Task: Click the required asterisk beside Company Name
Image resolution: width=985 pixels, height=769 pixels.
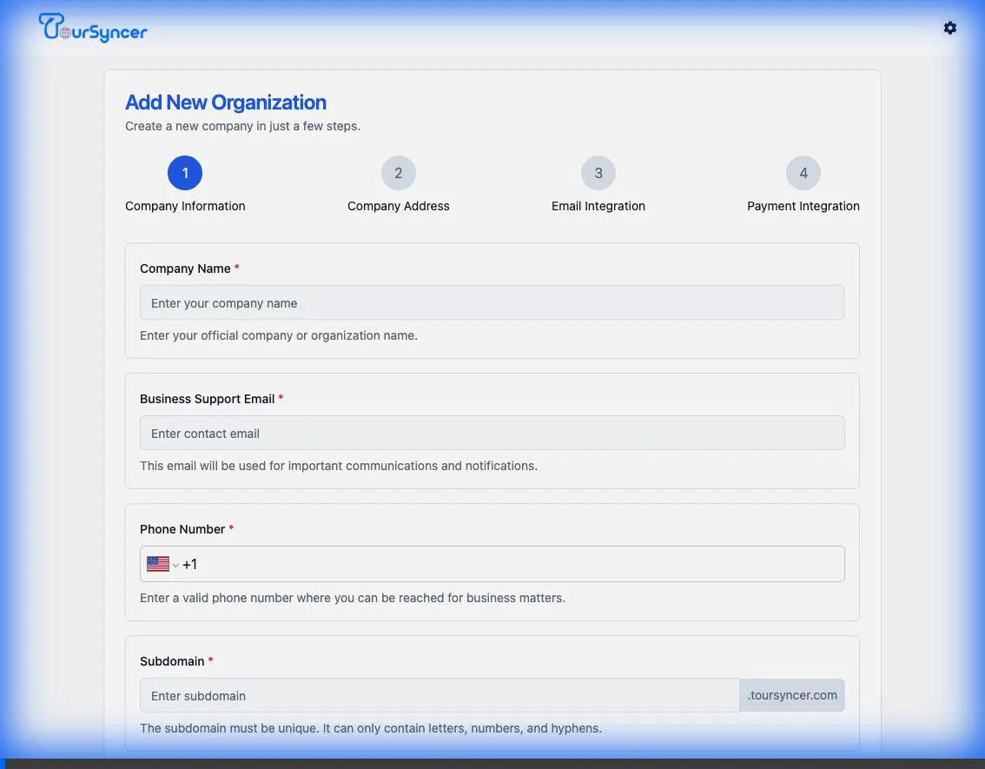Action: [236, 268]
